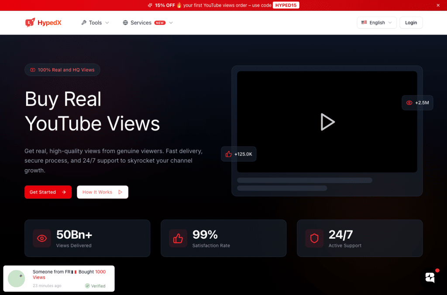
Task: Click the NEW badge beside Services
Action: [160, 23]
